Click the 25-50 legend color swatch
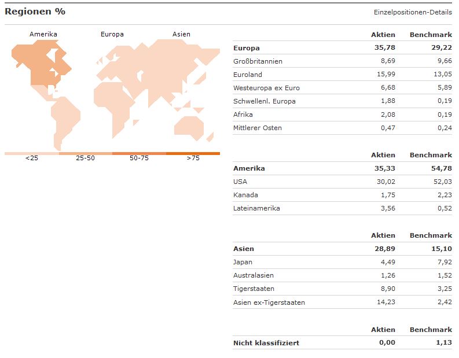The width and height of the screenshot is (459, 358). coord(85,153)
